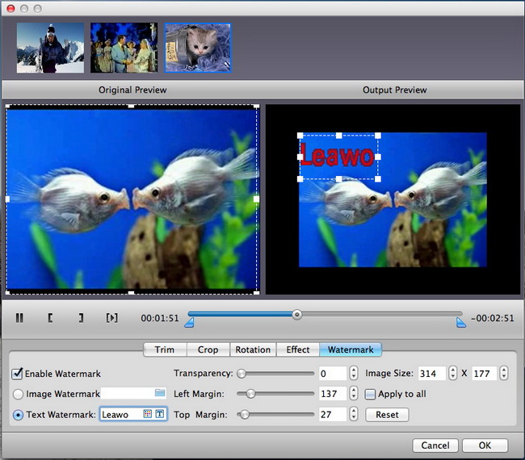Viewport: 525px width, 460px height.
Task: Click the Top Margin slider handle
Action: coord(245,415)
